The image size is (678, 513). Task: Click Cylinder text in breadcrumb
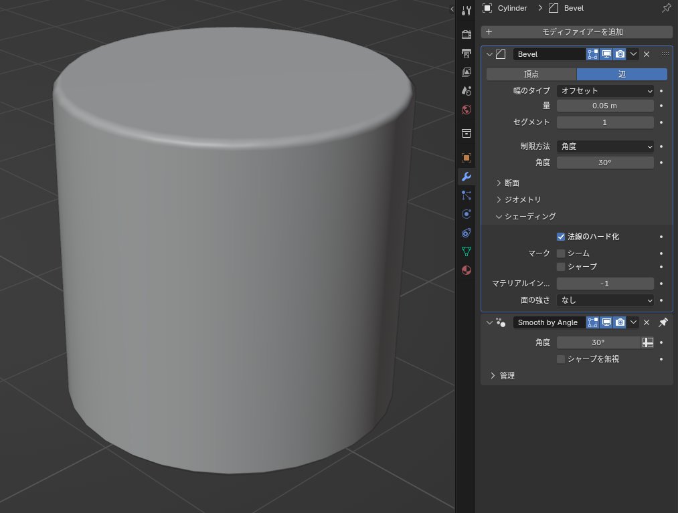click(513, 8)
